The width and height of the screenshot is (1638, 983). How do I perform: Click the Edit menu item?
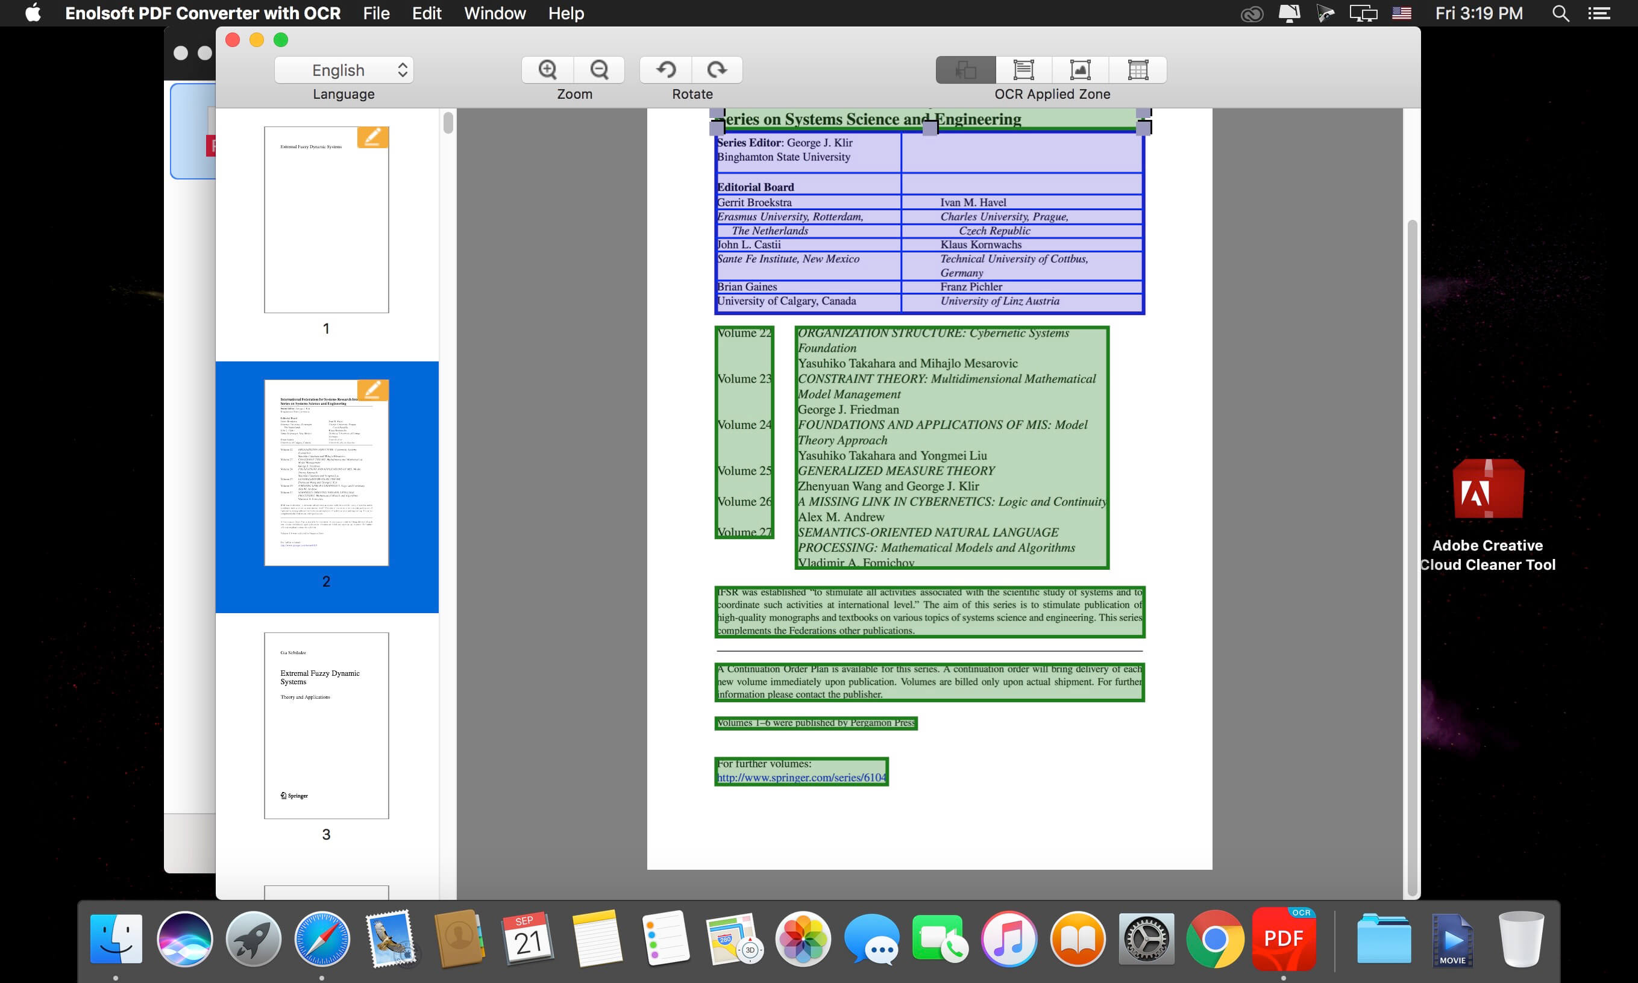[425, 14]
